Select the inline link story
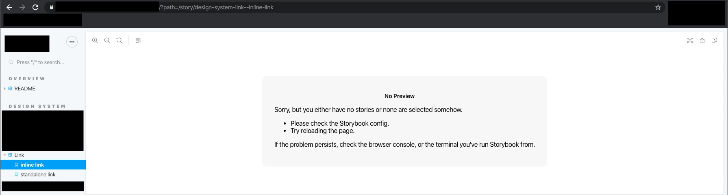This screenshot has width=728, height=195. click(43, 165)
